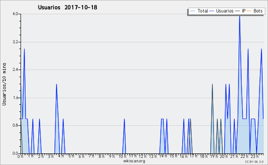Image resolution: width=268 pixels, height=165 pixels.
Task: Click the 10 h axis label
Action: [x=122, y=156]
